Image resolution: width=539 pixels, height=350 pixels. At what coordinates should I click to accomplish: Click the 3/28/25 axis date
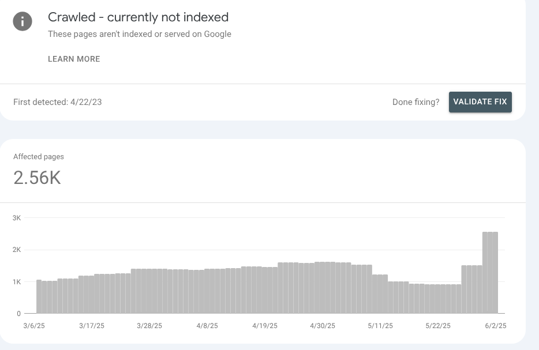149,326
